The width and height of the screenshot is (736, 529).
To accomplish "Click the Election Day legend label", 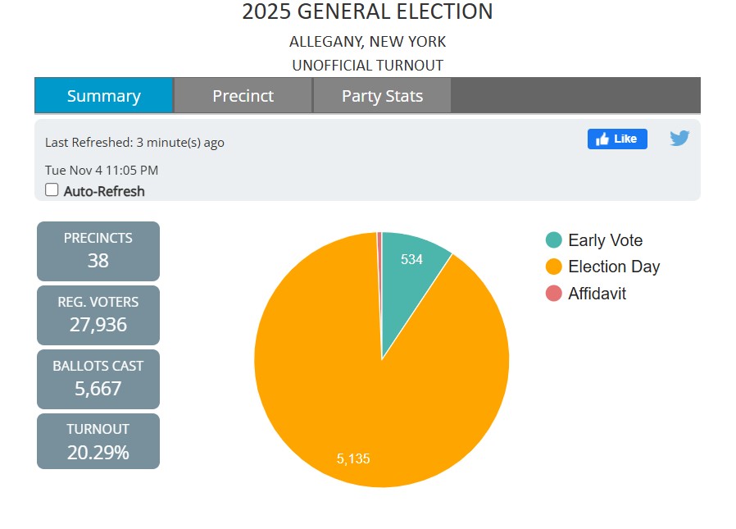I will 613,267.
